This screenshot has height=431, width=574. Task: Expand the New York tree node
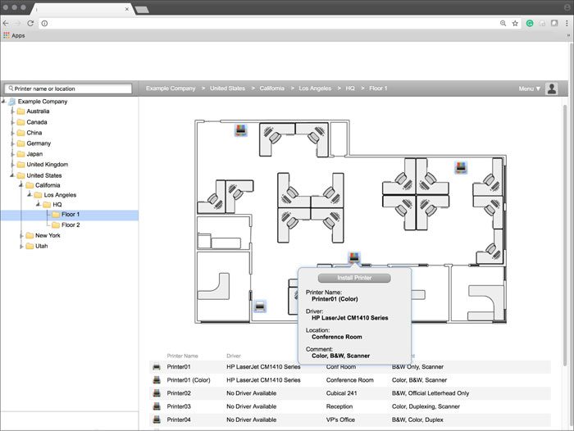coord(21,235)
